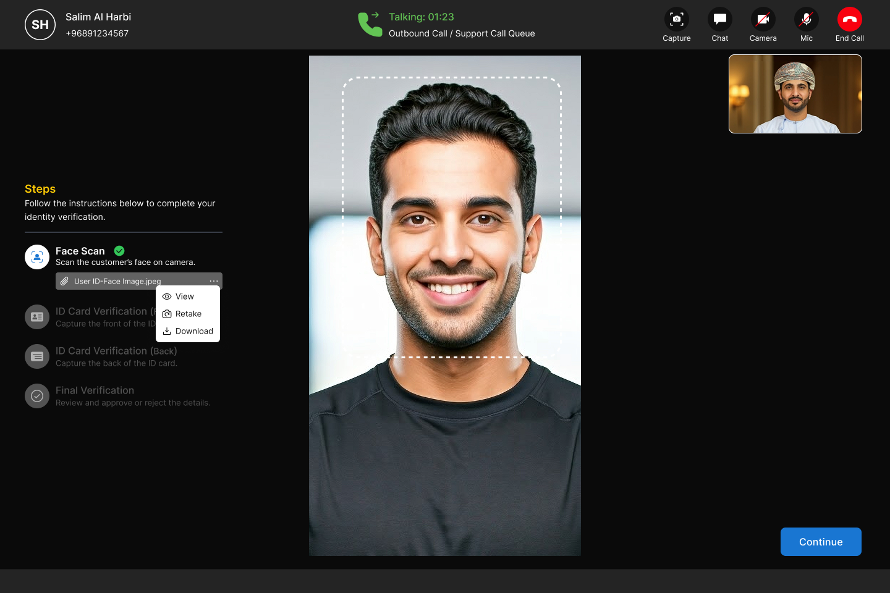Select the agent's self-view video thumbnail
This screenshot has width=890, height=593.
[795, 94]
